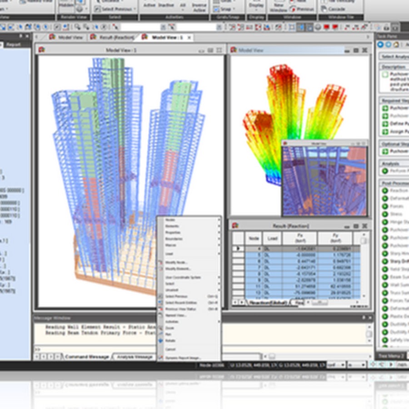Click the Zoom icon in the context menu

pos(161,328)
